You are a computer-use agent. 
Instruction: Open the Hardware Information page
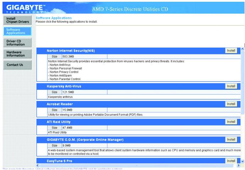[17, 54]
